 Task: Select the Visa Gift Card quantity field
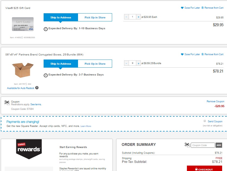(x=132, y=17)
